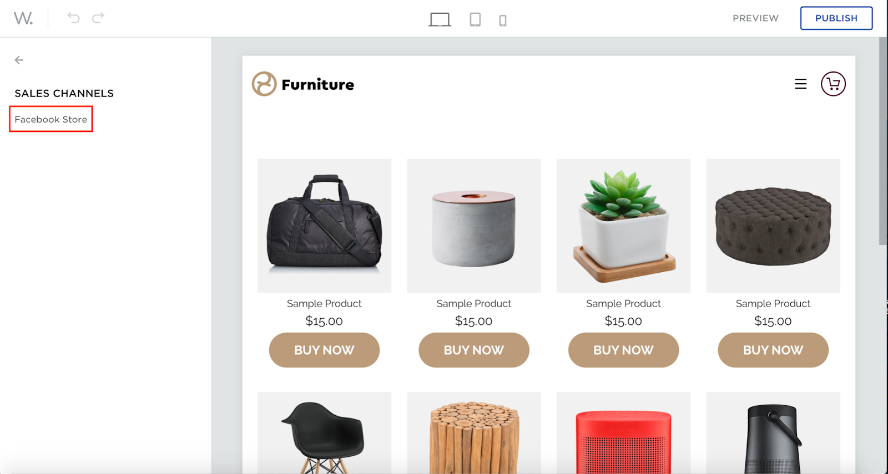Click the black chair product thumbnail
The height and width of the screenshot is (474, 888).
click(x=324, y=433)
